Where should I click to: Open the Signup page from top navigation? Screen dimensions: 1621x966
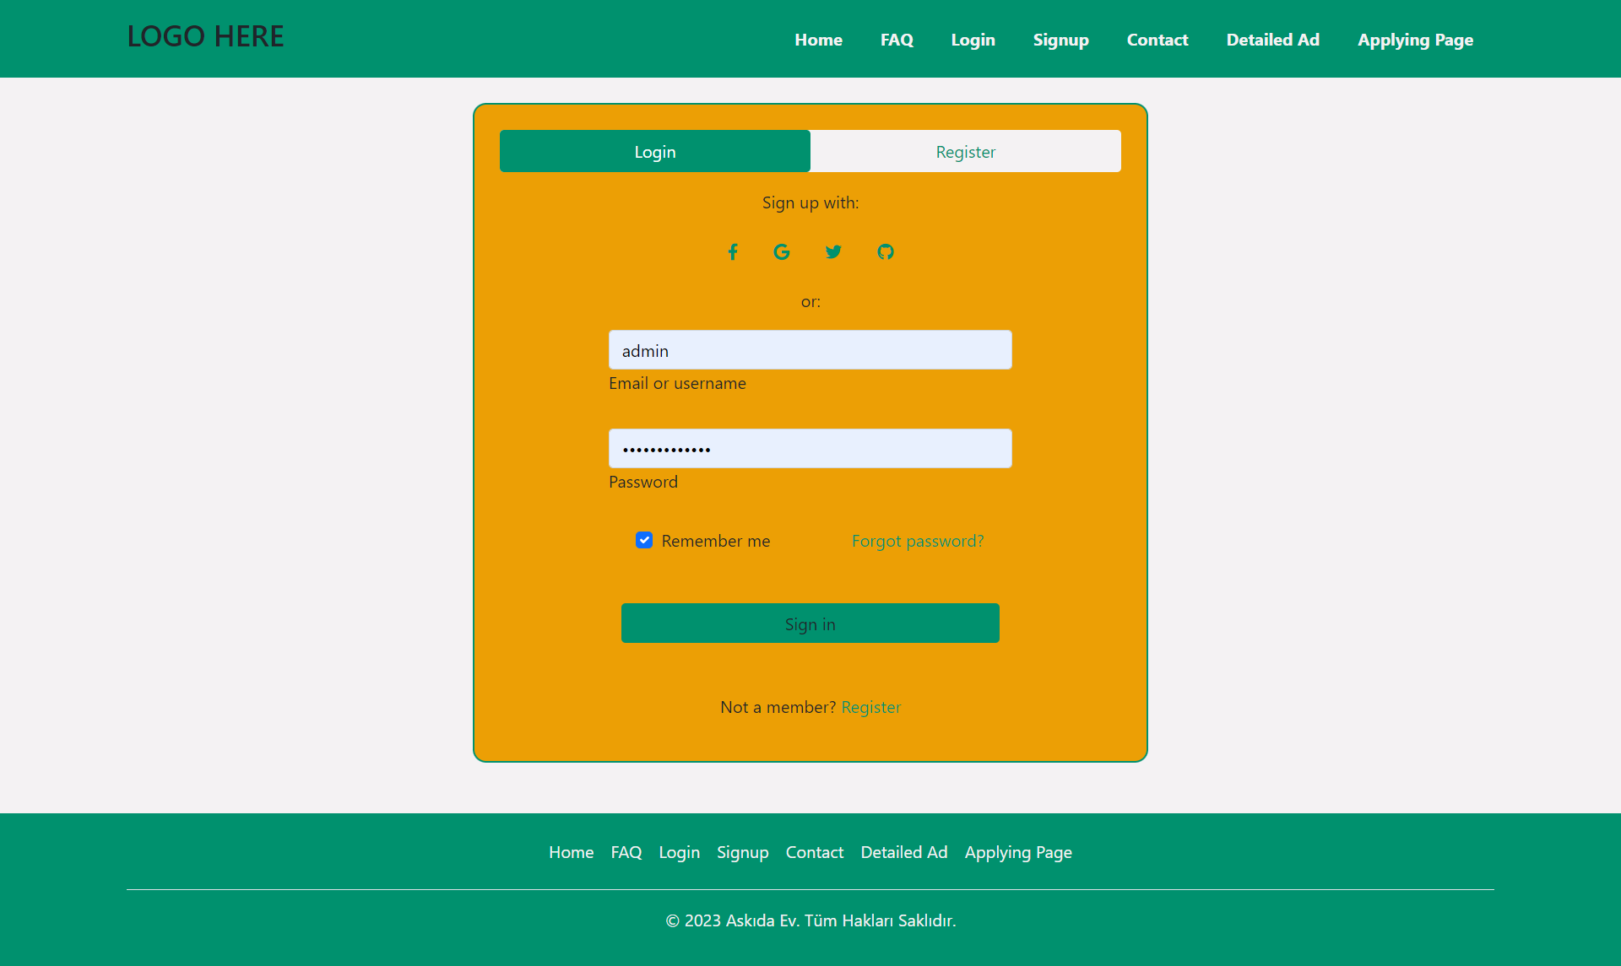1060,39
